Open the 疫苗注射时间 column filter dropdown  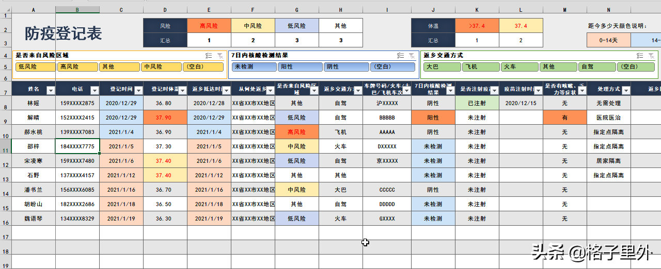click(x=538, y=90)
